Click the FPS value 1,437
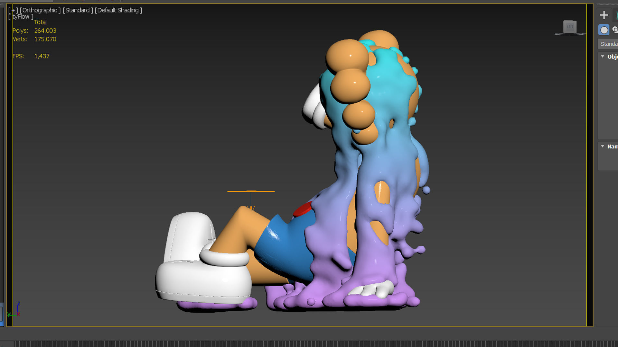Image resolution: width=618 pixels, height=347 pixels. click(x=42, y=56)
